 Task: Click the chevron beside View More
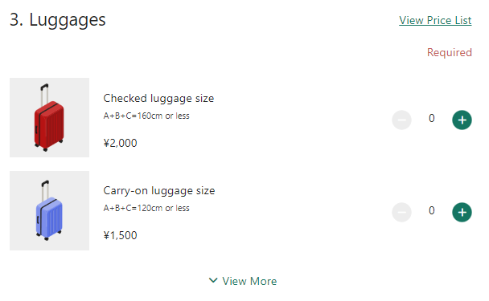[x=213, y=280]
